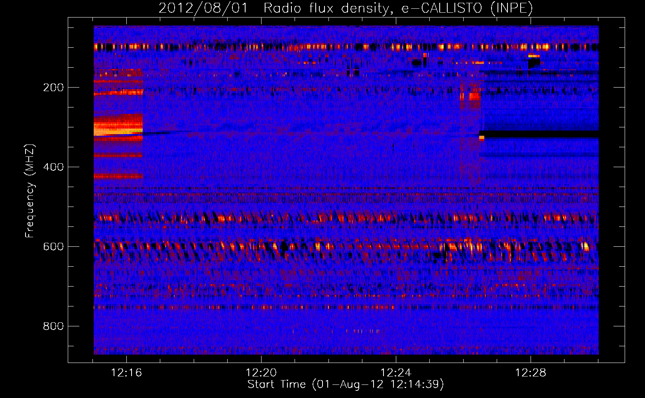This screenshot has width=645, height=398.
Task: Click the "800" frequency tick label
Action: point(53,326)
